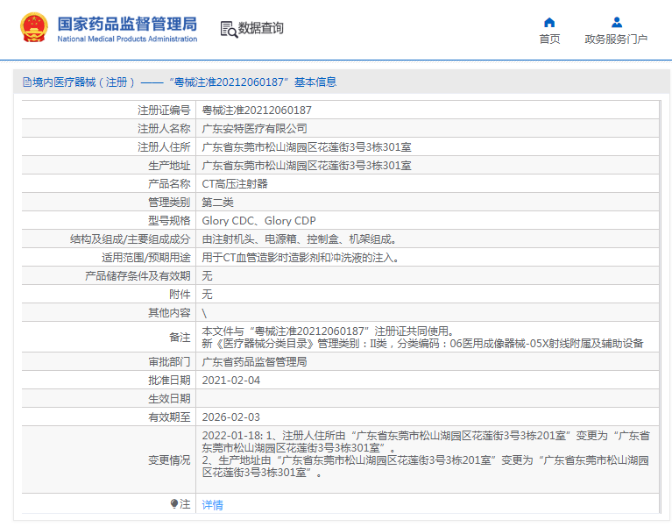
Task: Click 产品储存条件及有效期 label
Action: pos(138,276)
